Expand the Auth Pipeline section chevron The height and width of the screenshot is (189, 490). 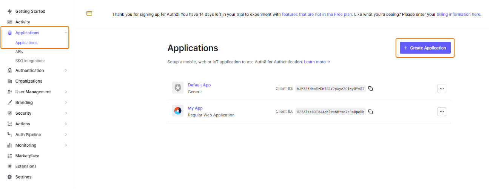pyautogui.click(x=66, y=134)
